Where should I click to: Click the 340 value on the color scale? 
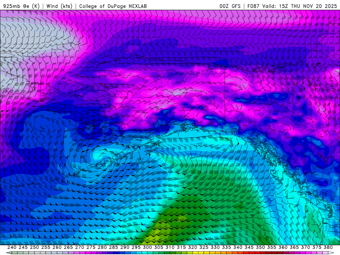coord(238,247)
